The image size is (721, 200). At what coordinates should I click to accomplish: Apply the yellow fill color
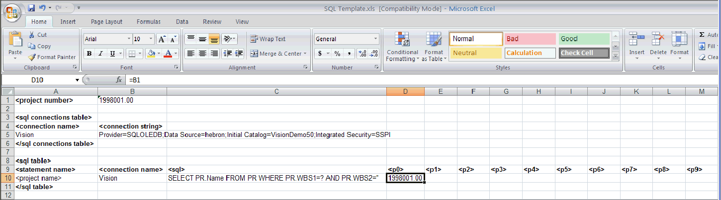pyautogui.click(x=151, y=54)
